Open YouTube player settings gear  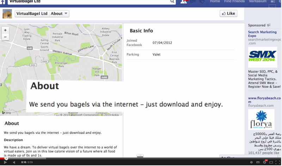265,162
